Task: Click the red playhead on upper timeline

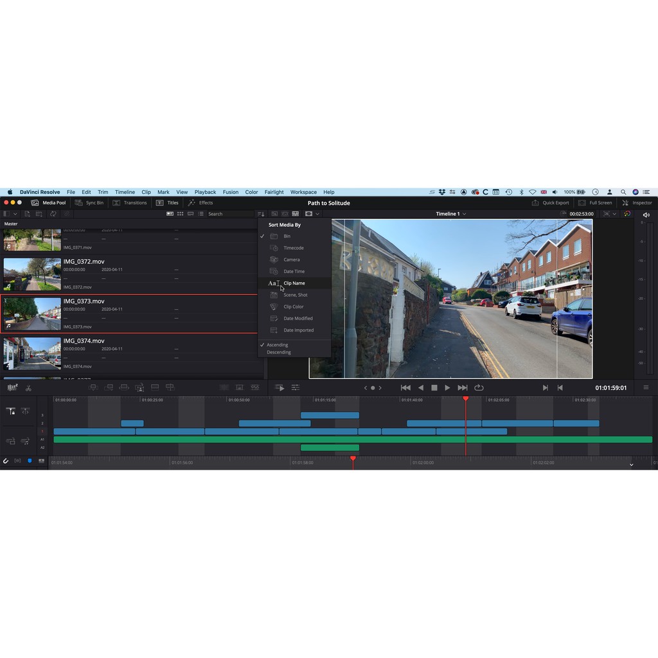Action: pos(466,399)
